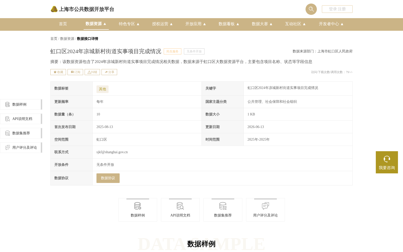Select the 数据资源 nav item text

tap(93, 24)
